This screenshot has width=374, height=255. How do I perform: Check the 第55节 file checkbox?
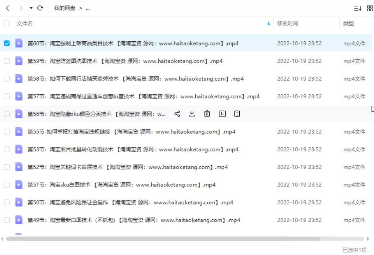click(x=7, y=132)
